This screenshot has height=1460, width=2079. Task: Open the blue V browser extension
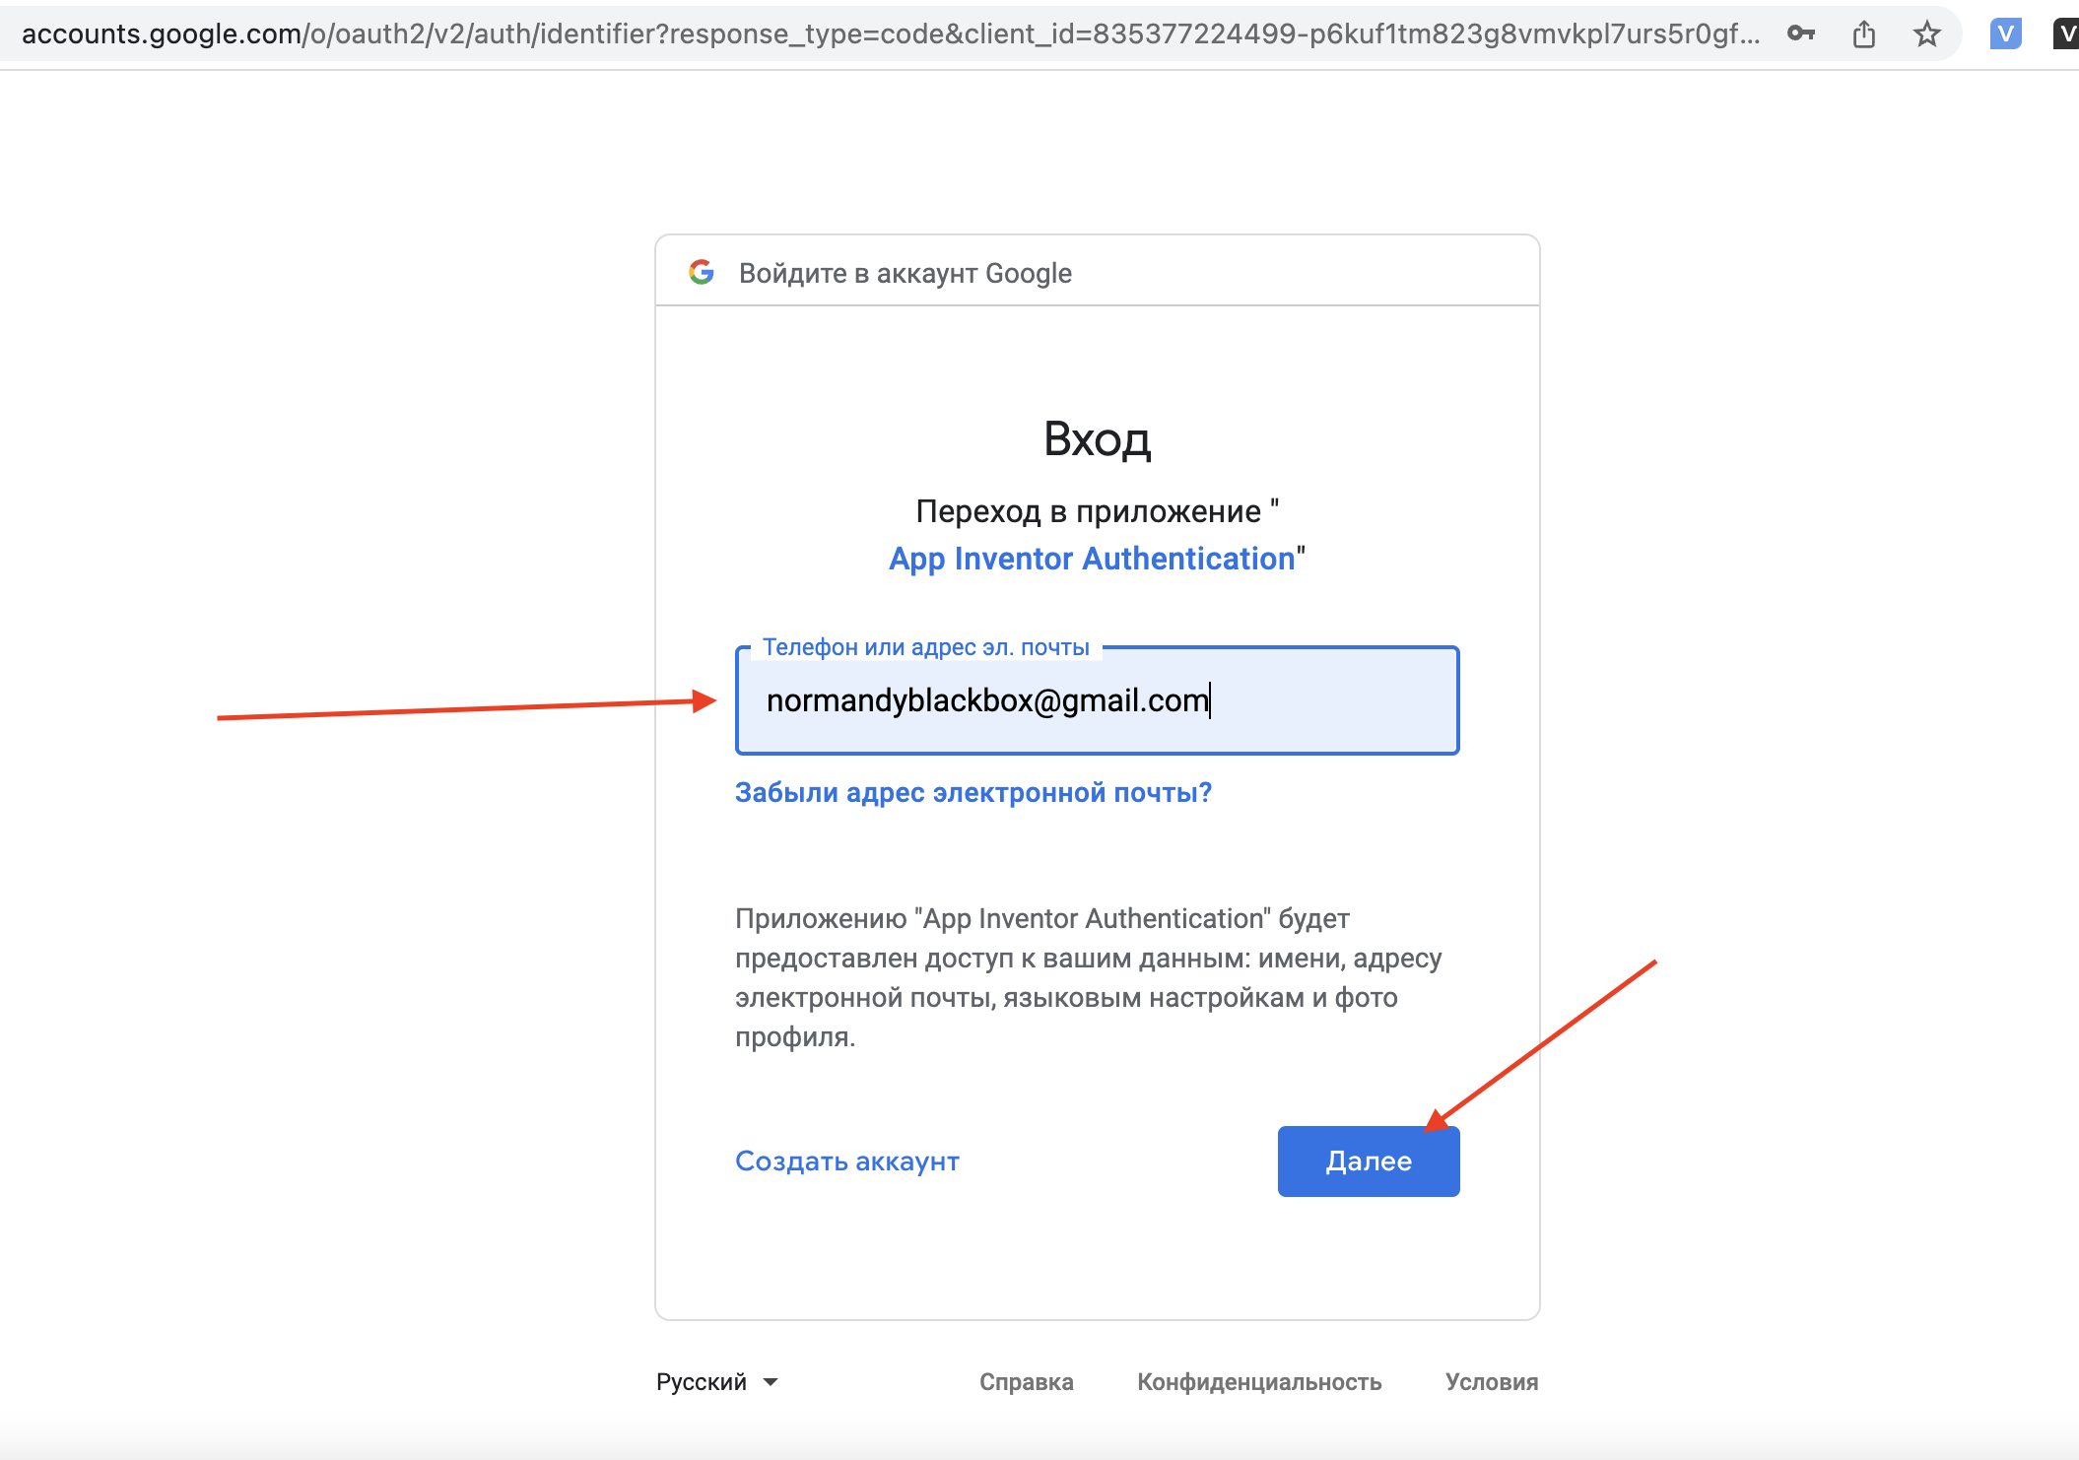pos(2005,34)
